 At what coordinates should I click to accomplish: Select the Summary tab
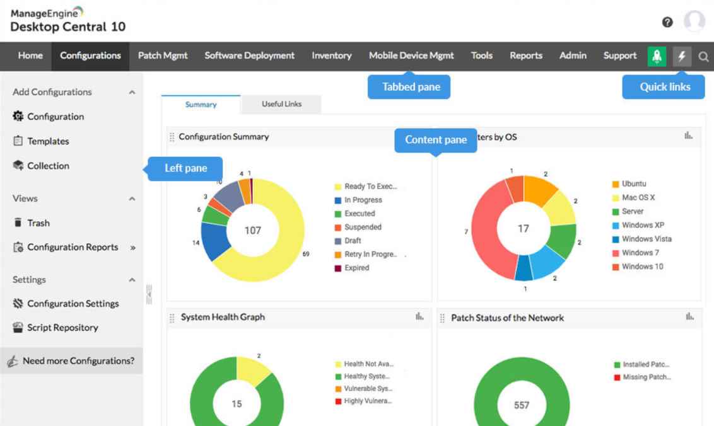pyautogui.click(x=201, y=105)
